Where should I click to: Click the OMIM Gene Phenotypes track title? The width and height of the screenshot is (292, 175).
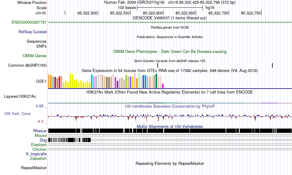170,52
